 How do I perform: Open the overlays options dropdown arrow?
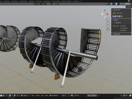pyautogui.click(x=119, y=4)
